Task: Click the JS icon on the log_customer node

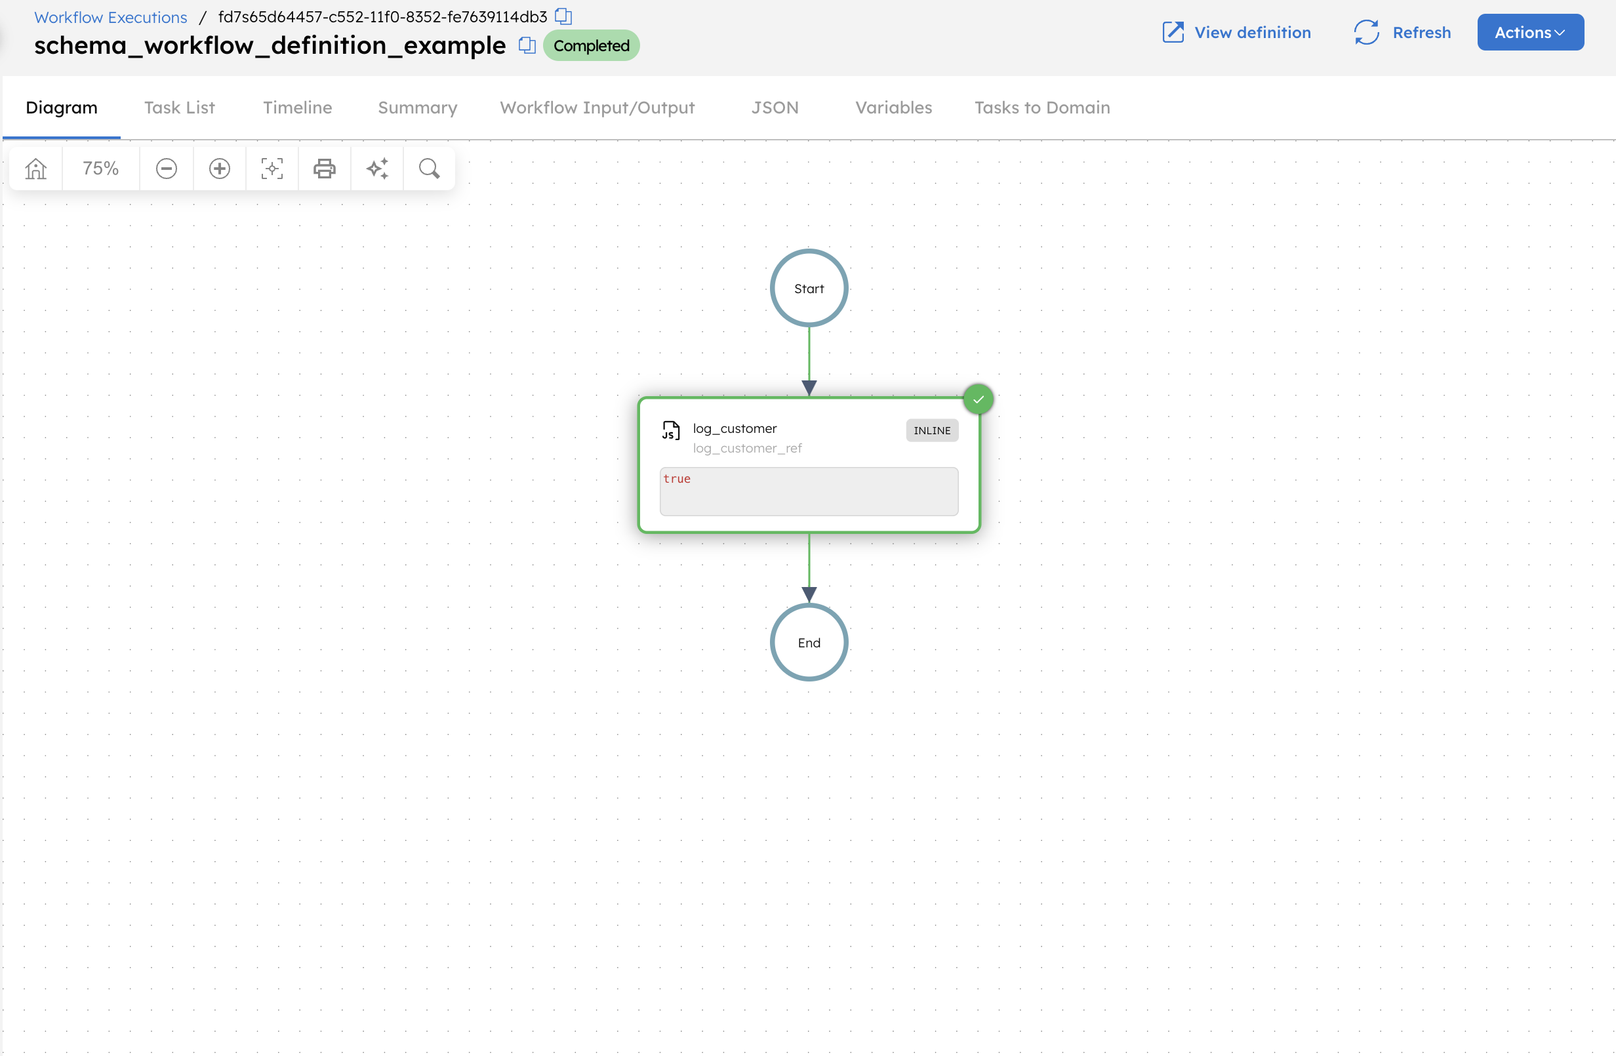Action: click(670, 430)
